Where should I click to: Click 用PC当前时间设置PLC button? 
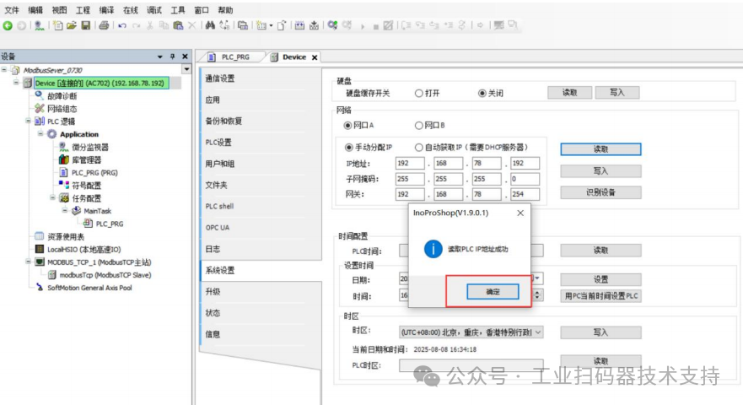(x=600, y=296)
